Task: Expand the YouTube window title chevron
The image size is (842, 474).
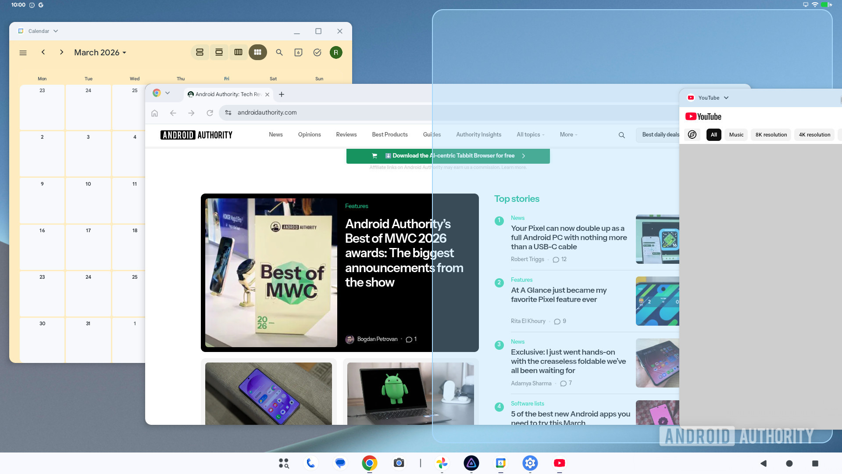Action: 727,97
